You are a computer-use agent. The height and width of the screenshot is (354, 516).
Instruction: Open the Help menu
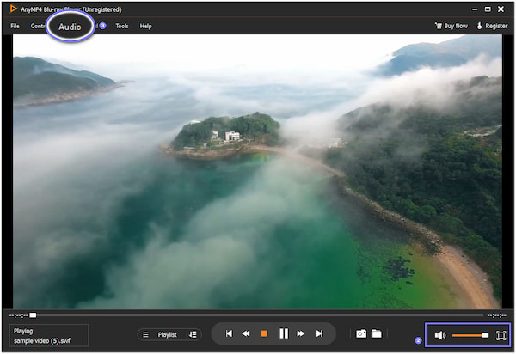pyautogui.click(x=146, y=26)
